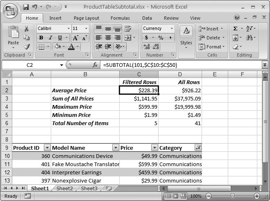The width and height of the screenshot is (270, 201).
Task: Open the Sheet2 worksheet tab
Action: [64, 188]
